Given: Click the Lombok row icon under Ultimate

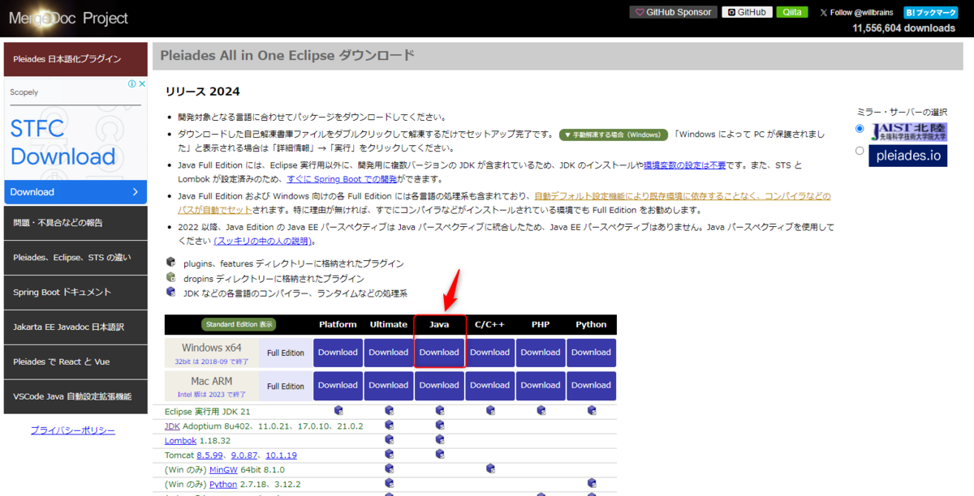Looking at the screenshot, I should coord(389,439).
